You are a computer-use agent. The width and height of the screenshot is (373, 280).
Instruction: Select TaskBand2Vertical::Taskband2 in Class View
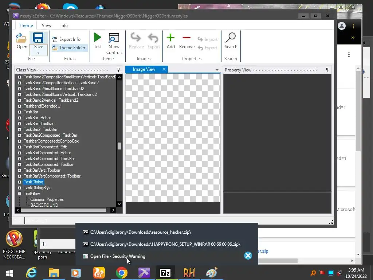(x=51, y=100)
